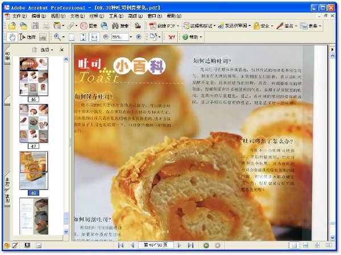Expand the 创建 PDF dropdown

[178, 26]
